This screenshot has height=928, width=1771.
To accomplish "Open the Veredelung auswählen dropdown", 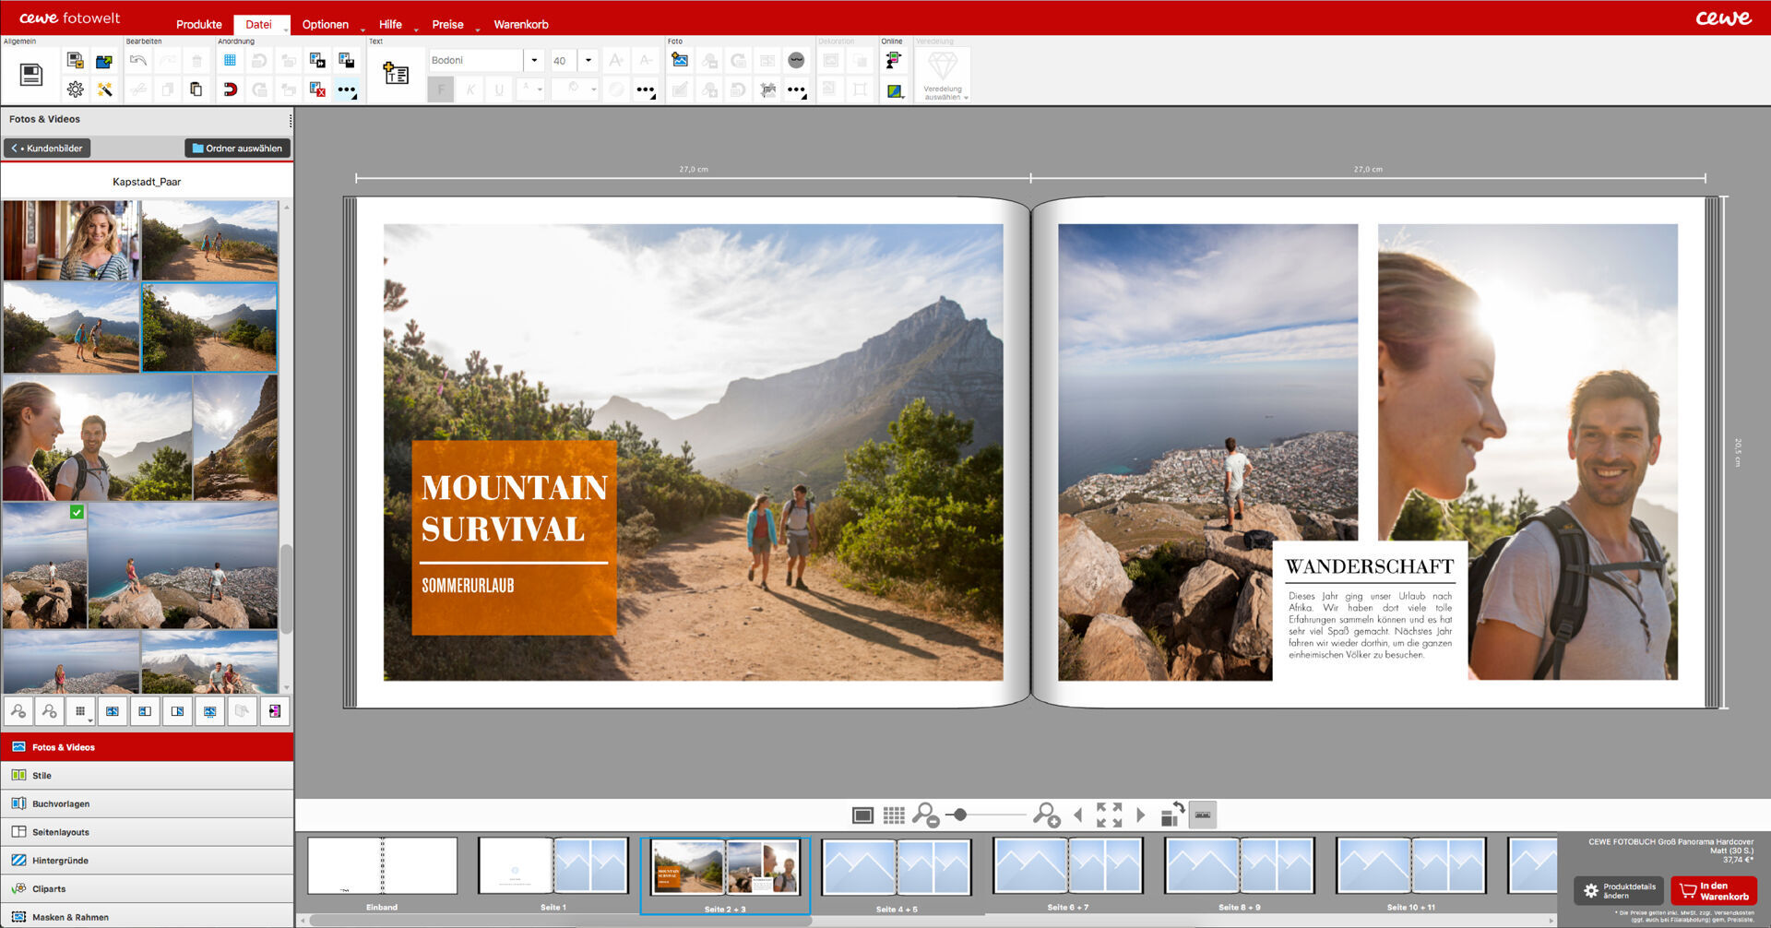I will [x=942, y=75].
